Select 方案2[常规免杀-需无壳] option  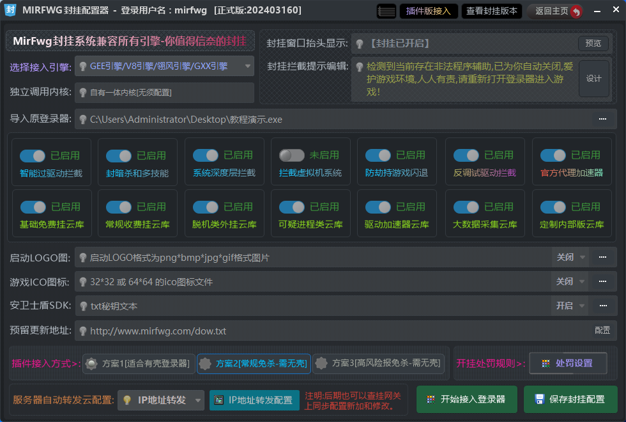(254, 364)
